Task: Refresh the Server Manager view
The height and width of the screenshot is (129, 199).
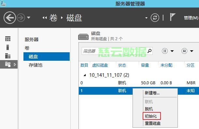Action: (155, 18)
